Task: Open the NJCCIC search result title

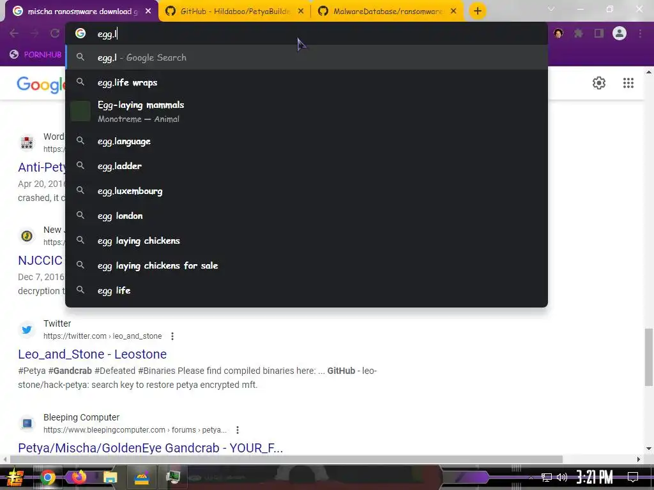Action: tap(40, 260)
